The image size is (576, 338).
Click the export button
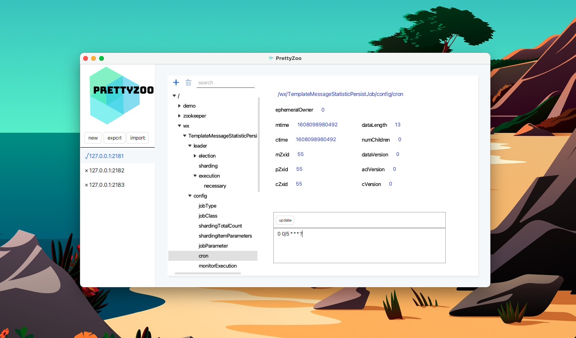coord(114,138)
